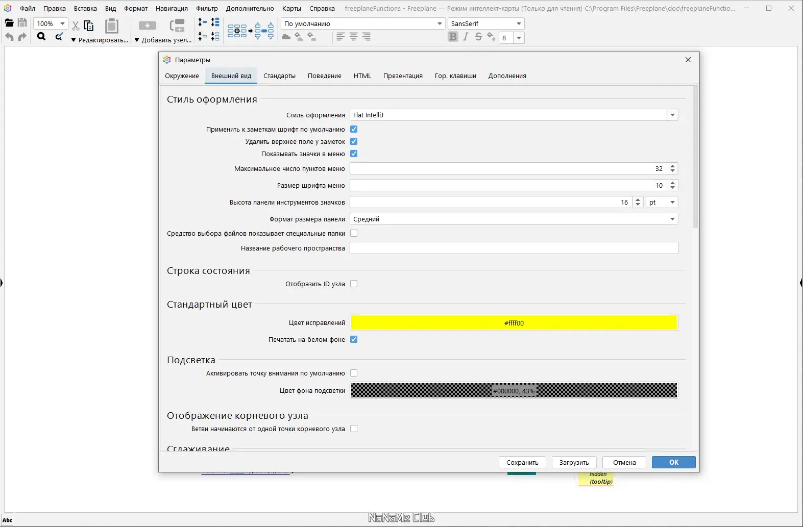The height and width of the screenshot is (527, 803).
Task: Click the redo arrow icon
Action: click(x=22, y=37)
